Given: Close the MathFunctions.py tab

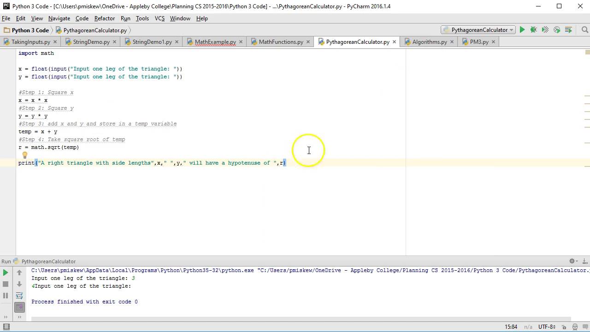Looking at the screenshot, I should pyautogui.click(x=308, y=42).
